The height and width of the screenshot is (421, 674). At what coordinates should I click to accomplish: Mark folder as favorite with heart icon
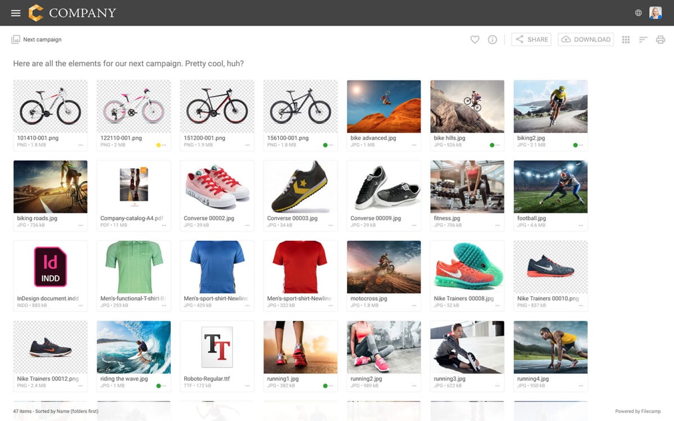tap(475, 39)
